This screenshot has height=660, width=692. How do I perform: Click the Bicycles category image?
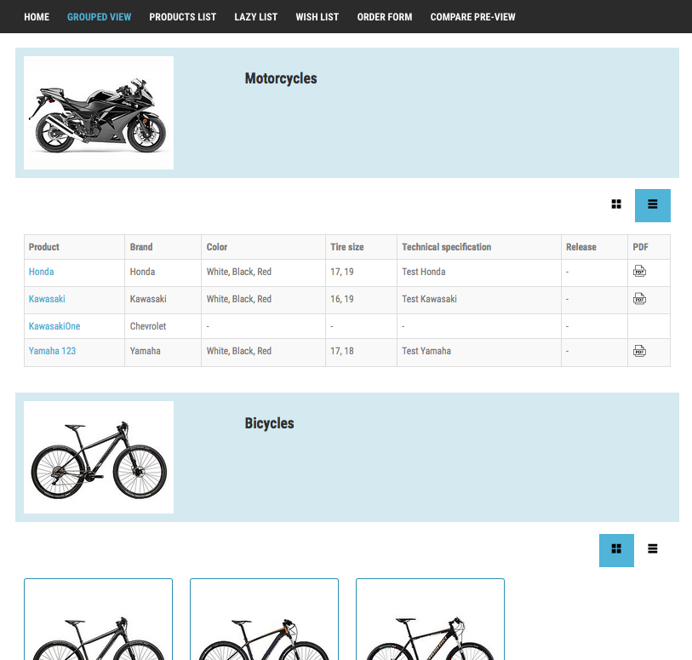click(x=99, y=457)
